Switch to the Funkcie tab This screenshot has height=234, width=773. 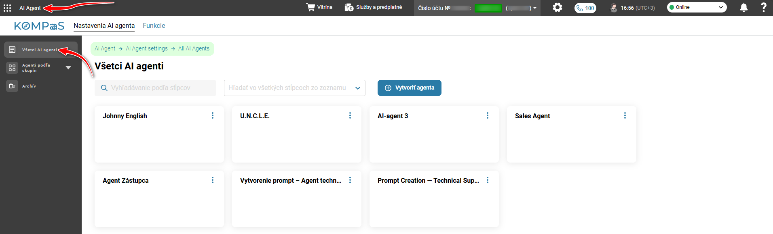pos(154,26)
